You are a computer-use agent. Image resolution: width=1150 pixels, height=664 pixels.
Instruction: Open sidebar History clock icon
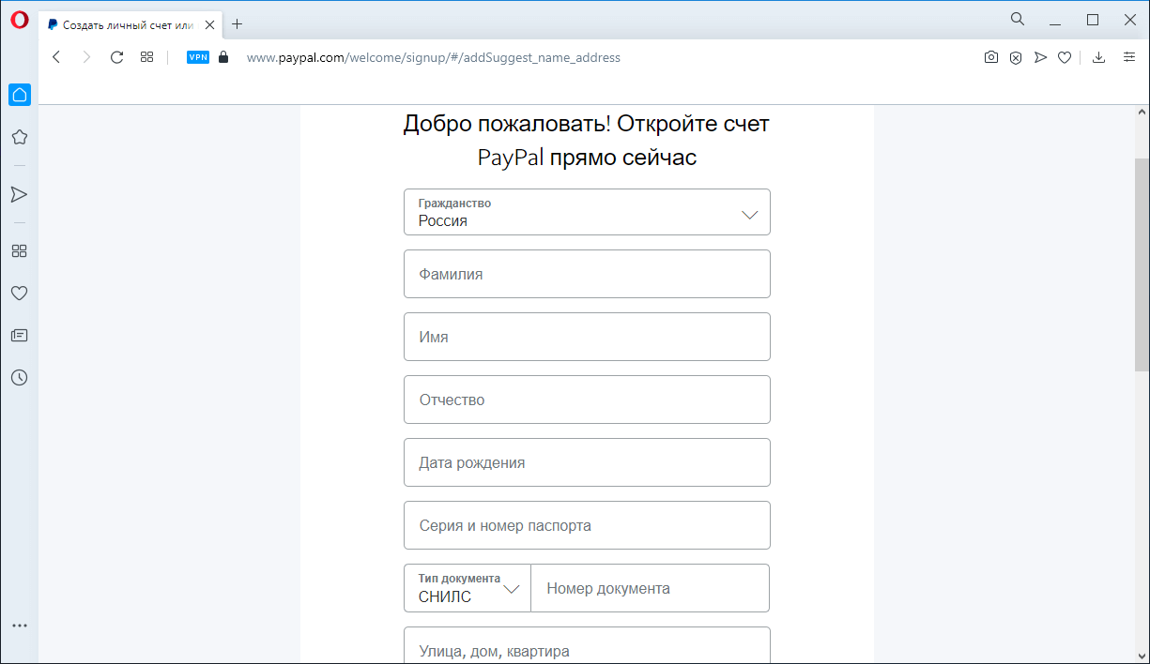tap(19, 377)
